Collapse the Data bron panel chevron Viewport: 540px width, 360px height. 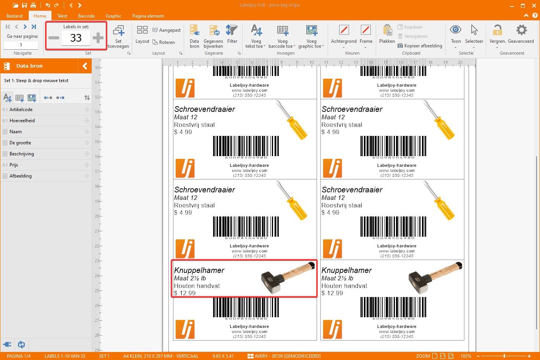(85, 66)
